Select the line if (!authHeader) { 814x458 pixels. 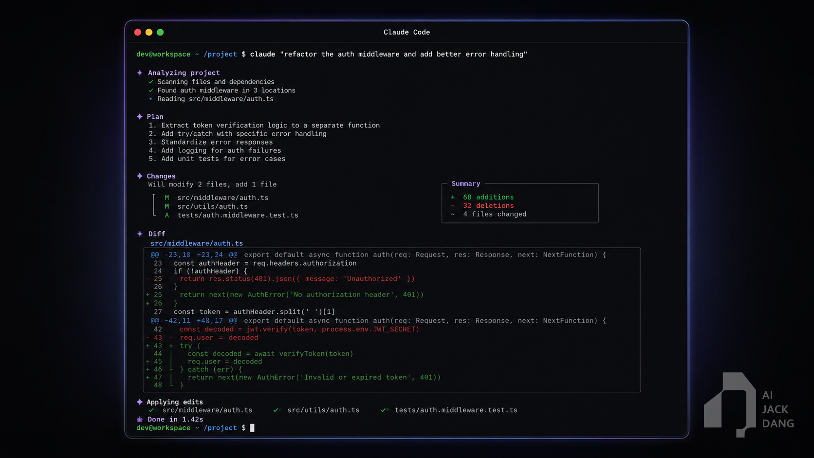tap(210, 271)
